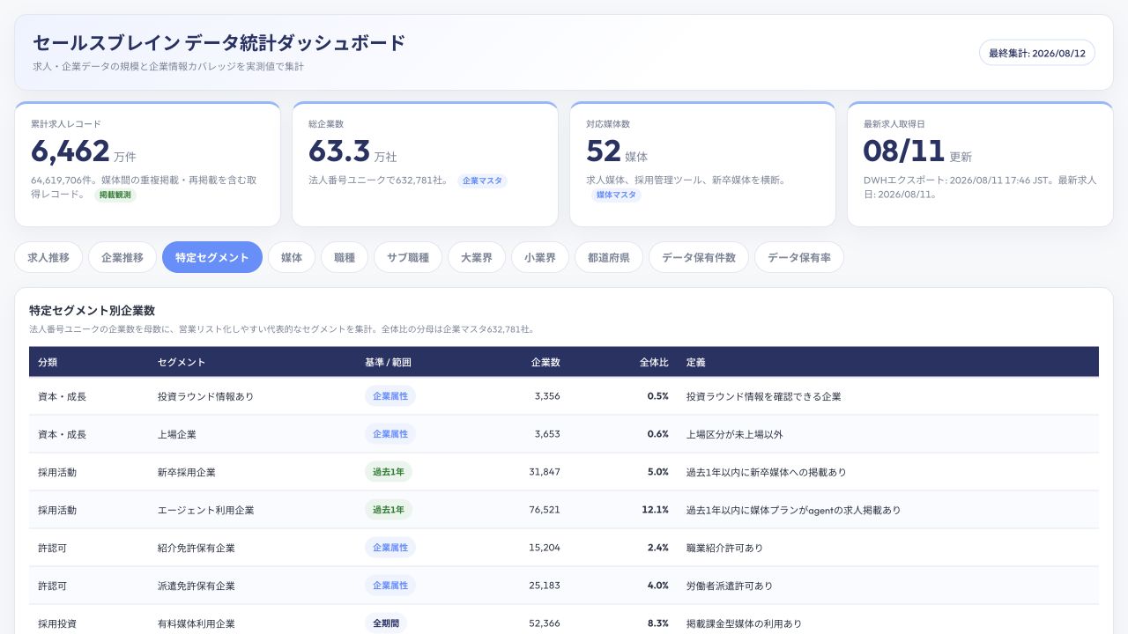Click the 過去1年 badge in 新卒採用企業 row
Image resolution: width=1128 pixels, height=634 pixels.
coord(389,472)
